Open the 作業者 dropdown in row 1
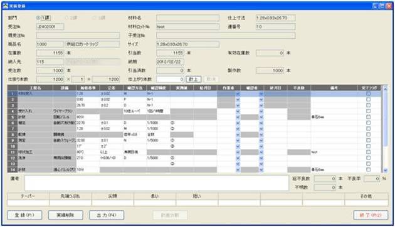 pyautogui.click(x=238, y=94)
